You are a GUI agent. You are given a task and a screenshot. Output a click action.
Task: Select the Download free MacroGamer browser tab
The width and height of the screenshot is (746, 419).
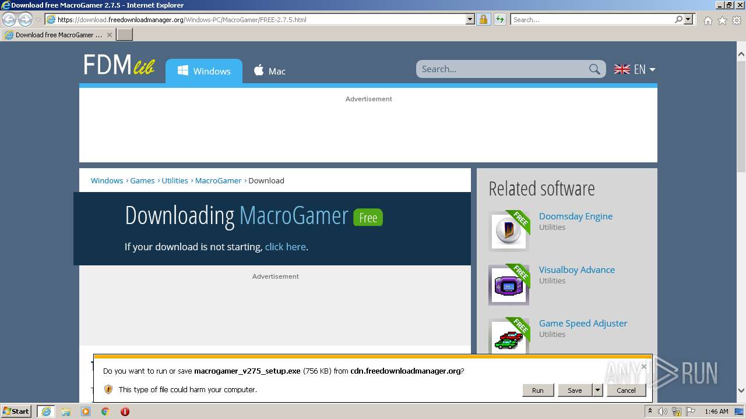(x=58, y=35)
